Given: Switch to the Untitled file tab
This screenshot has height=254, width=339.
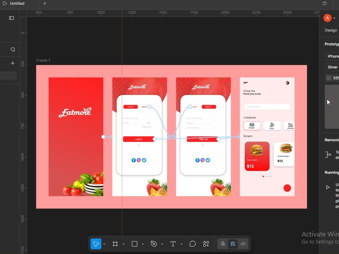Looking at the screenshot, I should click(x=17, y=3).
